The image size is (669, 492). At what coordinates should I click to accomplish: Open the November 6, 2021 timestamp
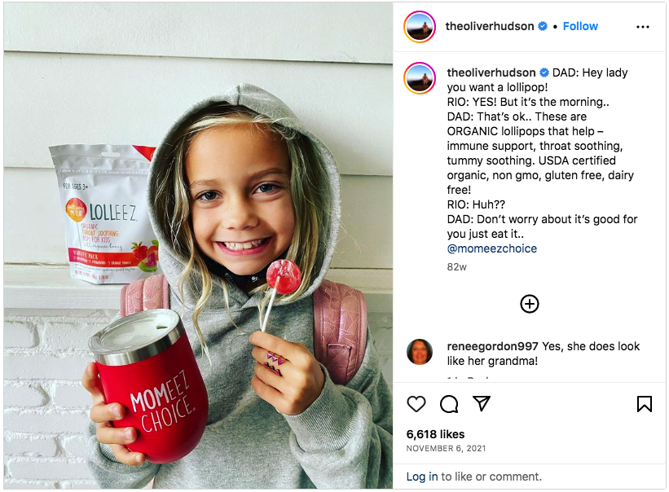[446, 448]
